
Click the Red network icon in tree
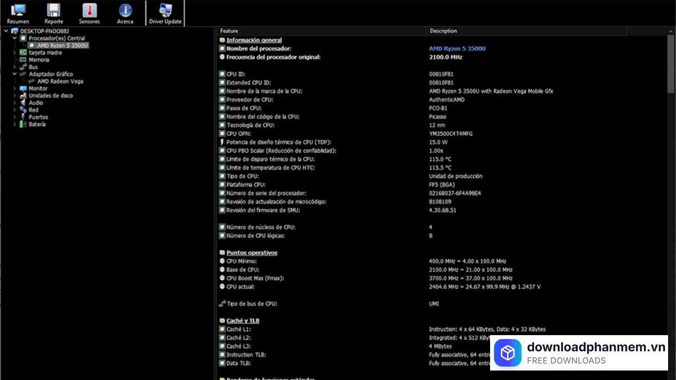pyautogui.click(x=23, y=110)
